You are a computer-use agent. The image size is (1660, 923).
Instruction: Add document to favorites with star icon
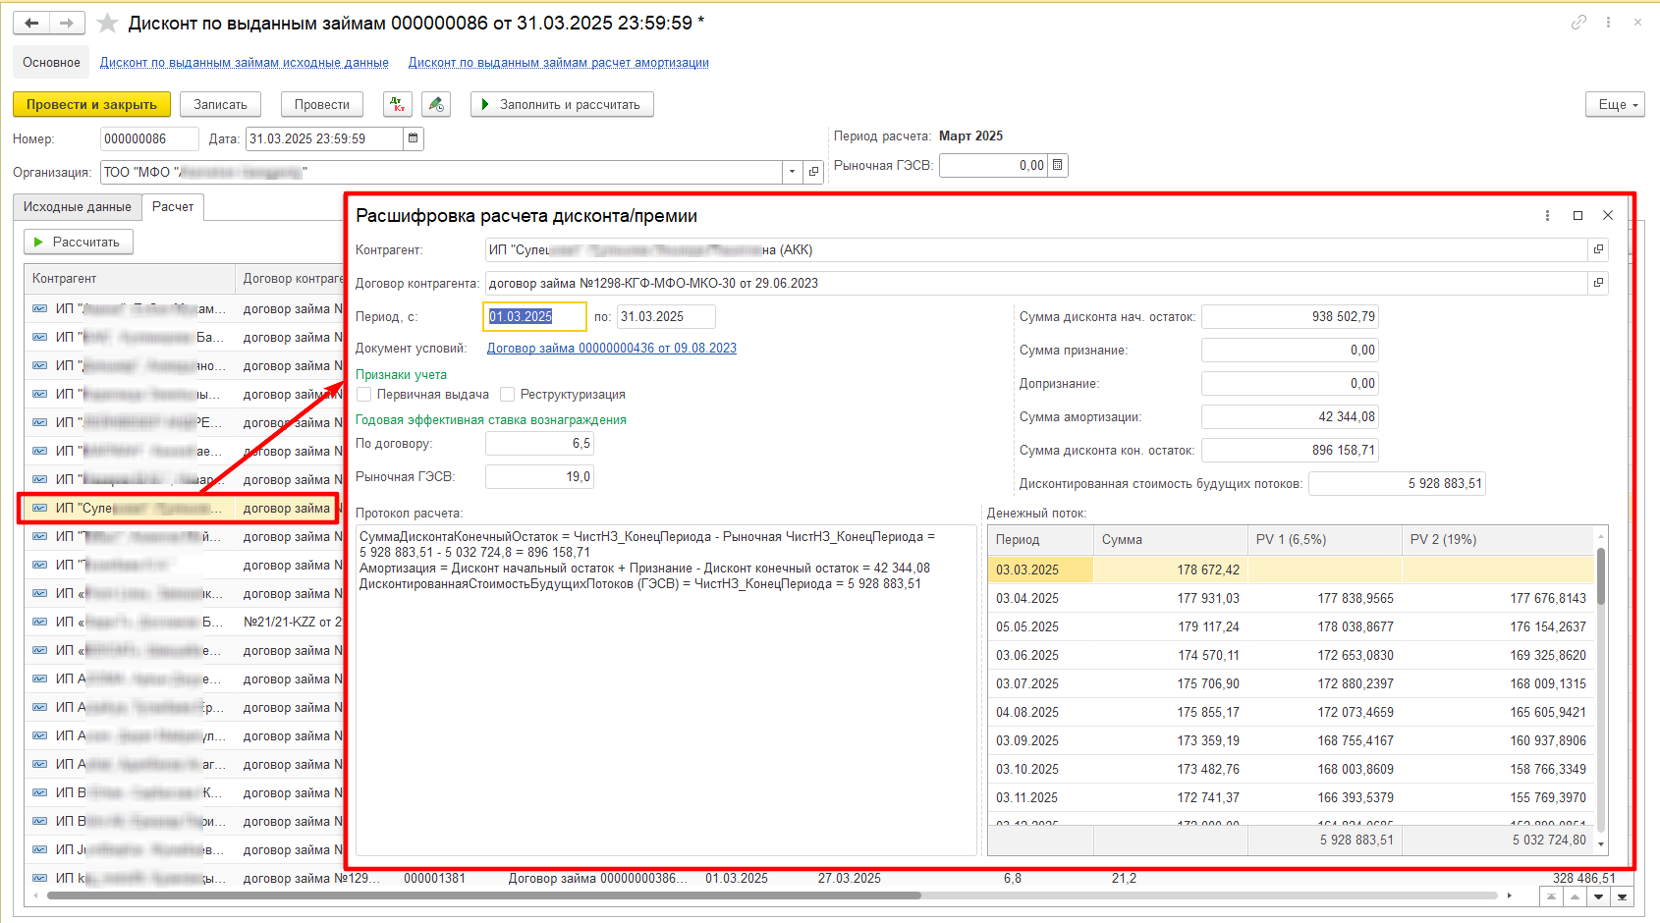pyautogui.click(x=107, y=23)
